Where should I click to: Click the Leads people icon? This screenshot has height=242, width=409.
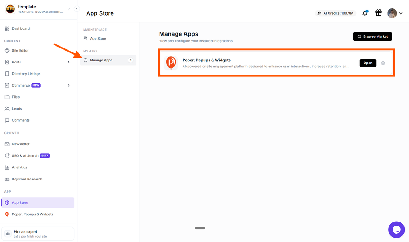7,109
